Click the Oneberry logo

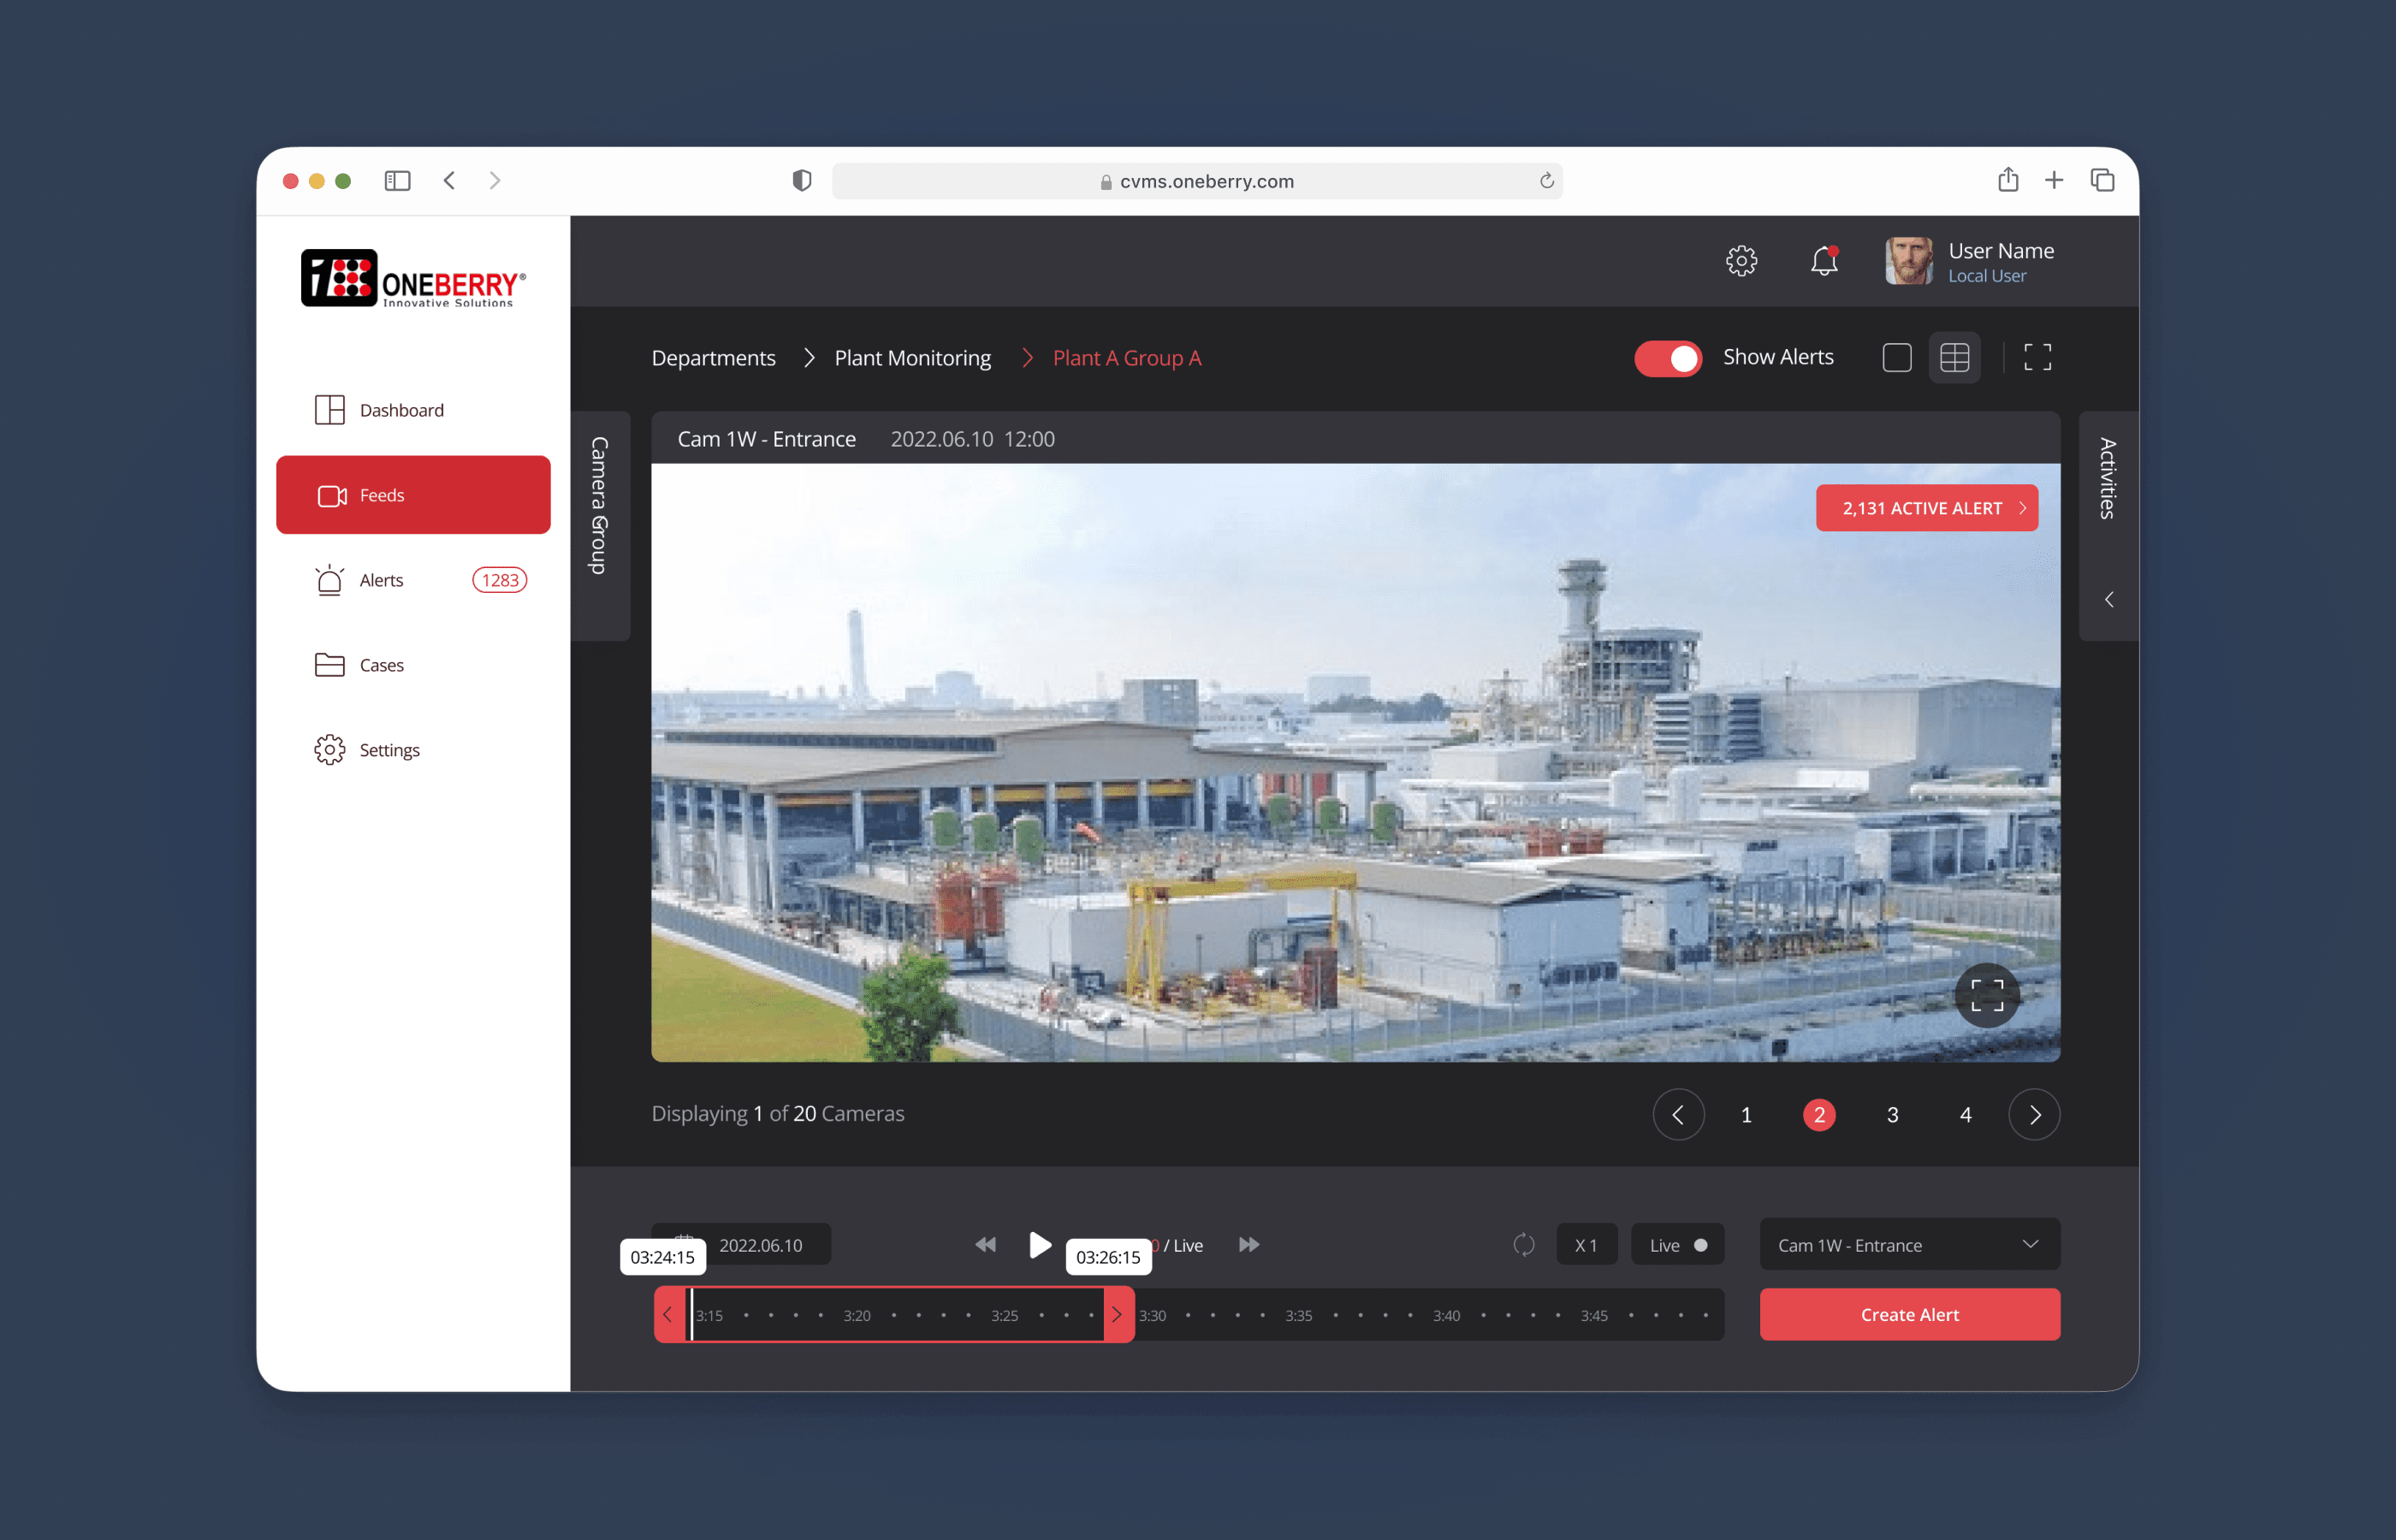point(413,278)
